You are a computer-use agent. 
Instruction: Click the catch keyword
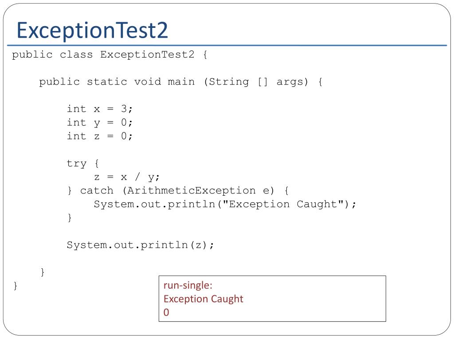[x=97, y=190]
